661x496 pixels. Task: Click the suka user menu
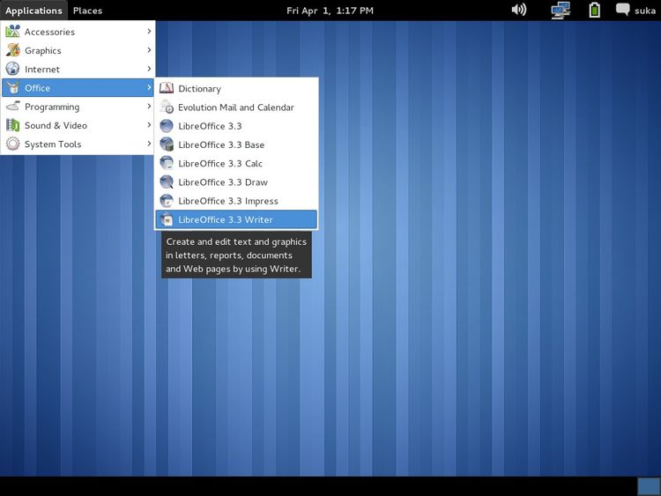coord(636,11)
